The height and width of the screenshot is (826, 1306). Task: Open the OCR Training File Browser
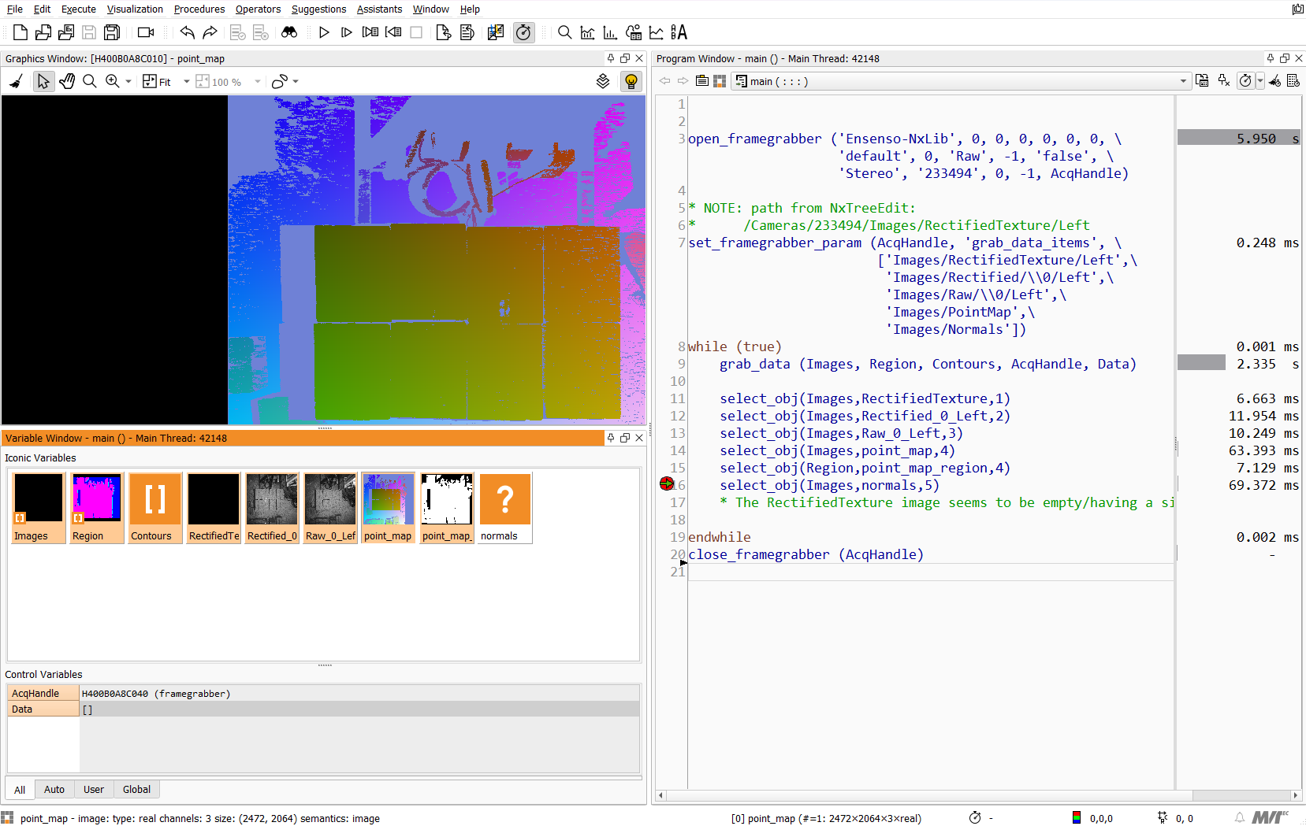point(679,32)
